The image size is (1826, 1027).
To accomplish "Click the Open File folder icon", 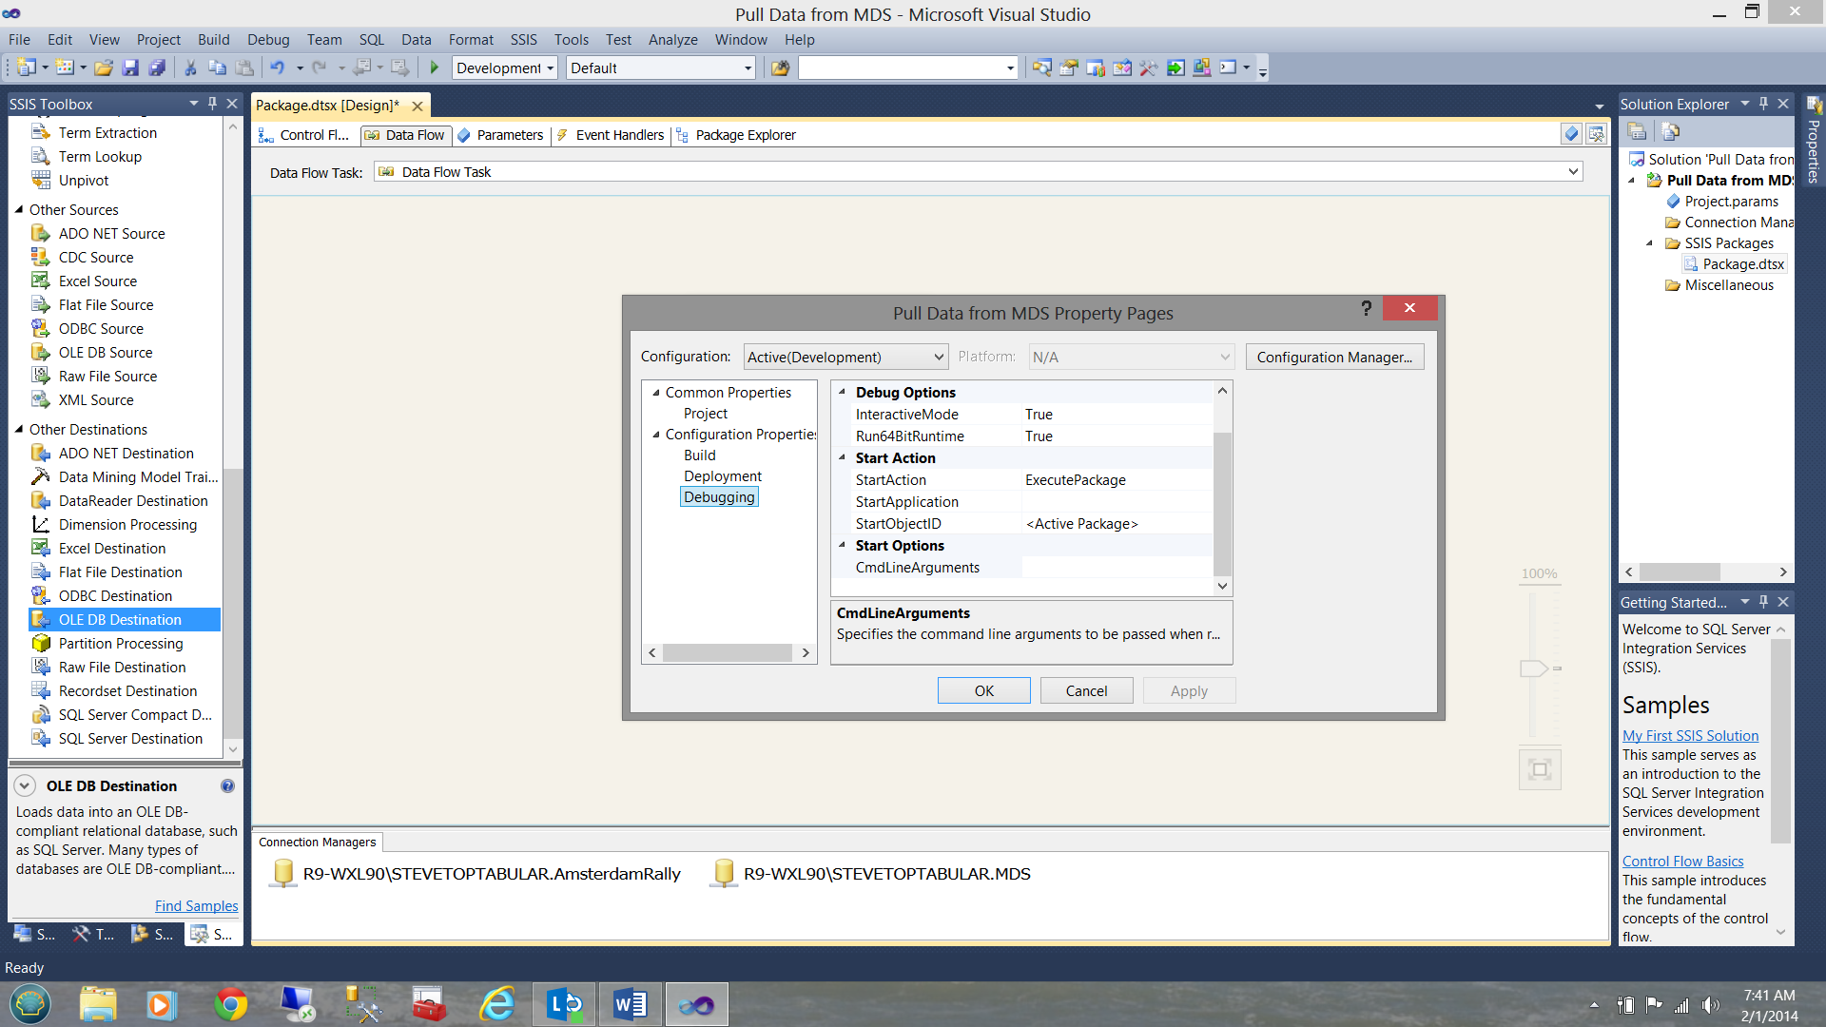I will pos(104,68).
